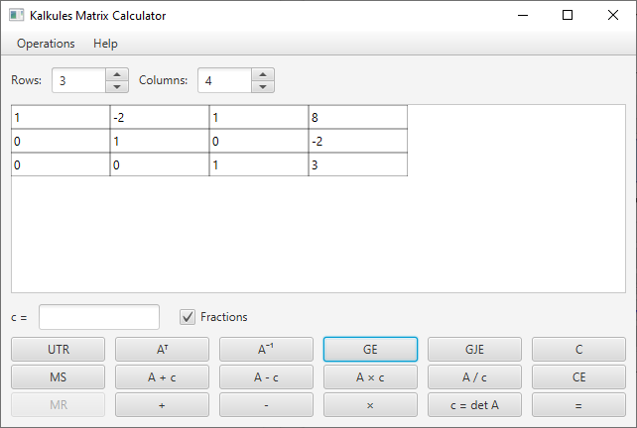Click the A / c button
This screenshot has width=637, height=428.
(474, 376)
